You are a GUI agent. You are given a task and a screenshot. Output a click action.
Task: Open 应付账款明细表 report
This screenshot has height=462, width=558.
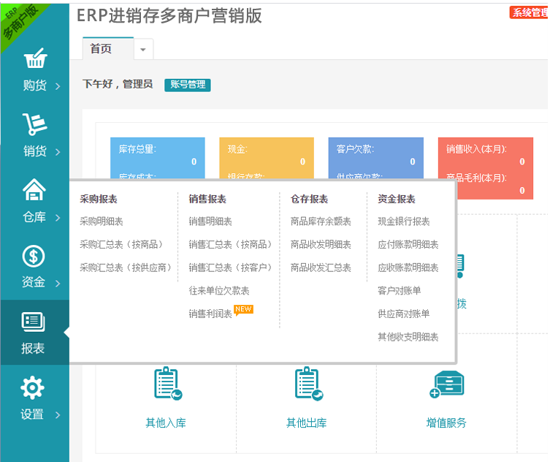tap(408, 245)
